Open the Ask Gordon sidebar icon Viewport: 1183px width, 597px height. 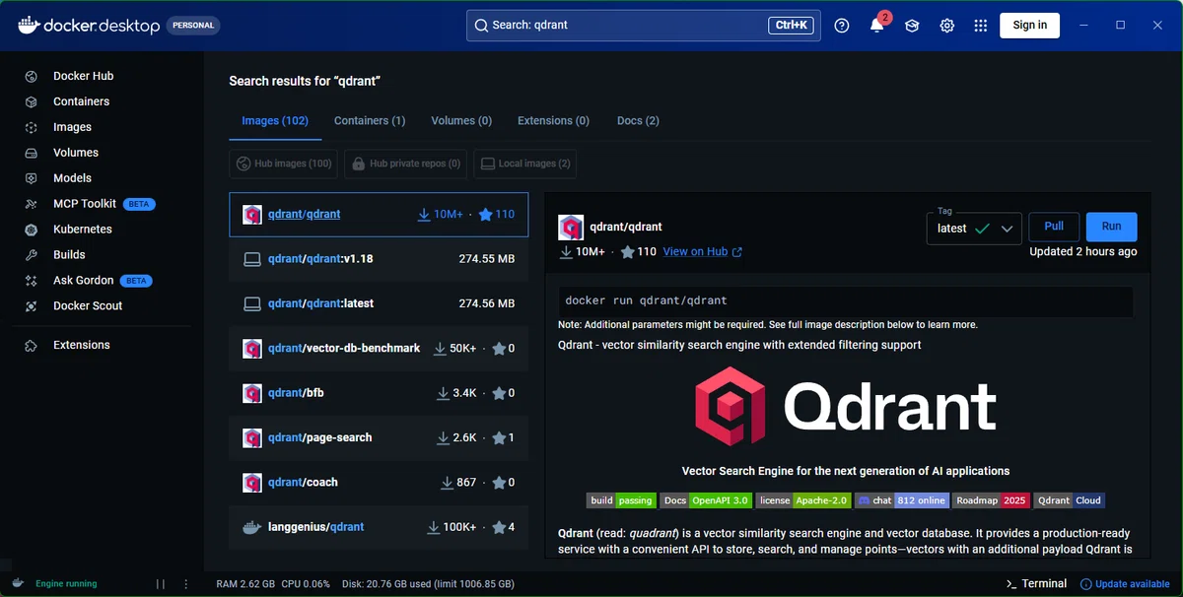tap(32, 280)
